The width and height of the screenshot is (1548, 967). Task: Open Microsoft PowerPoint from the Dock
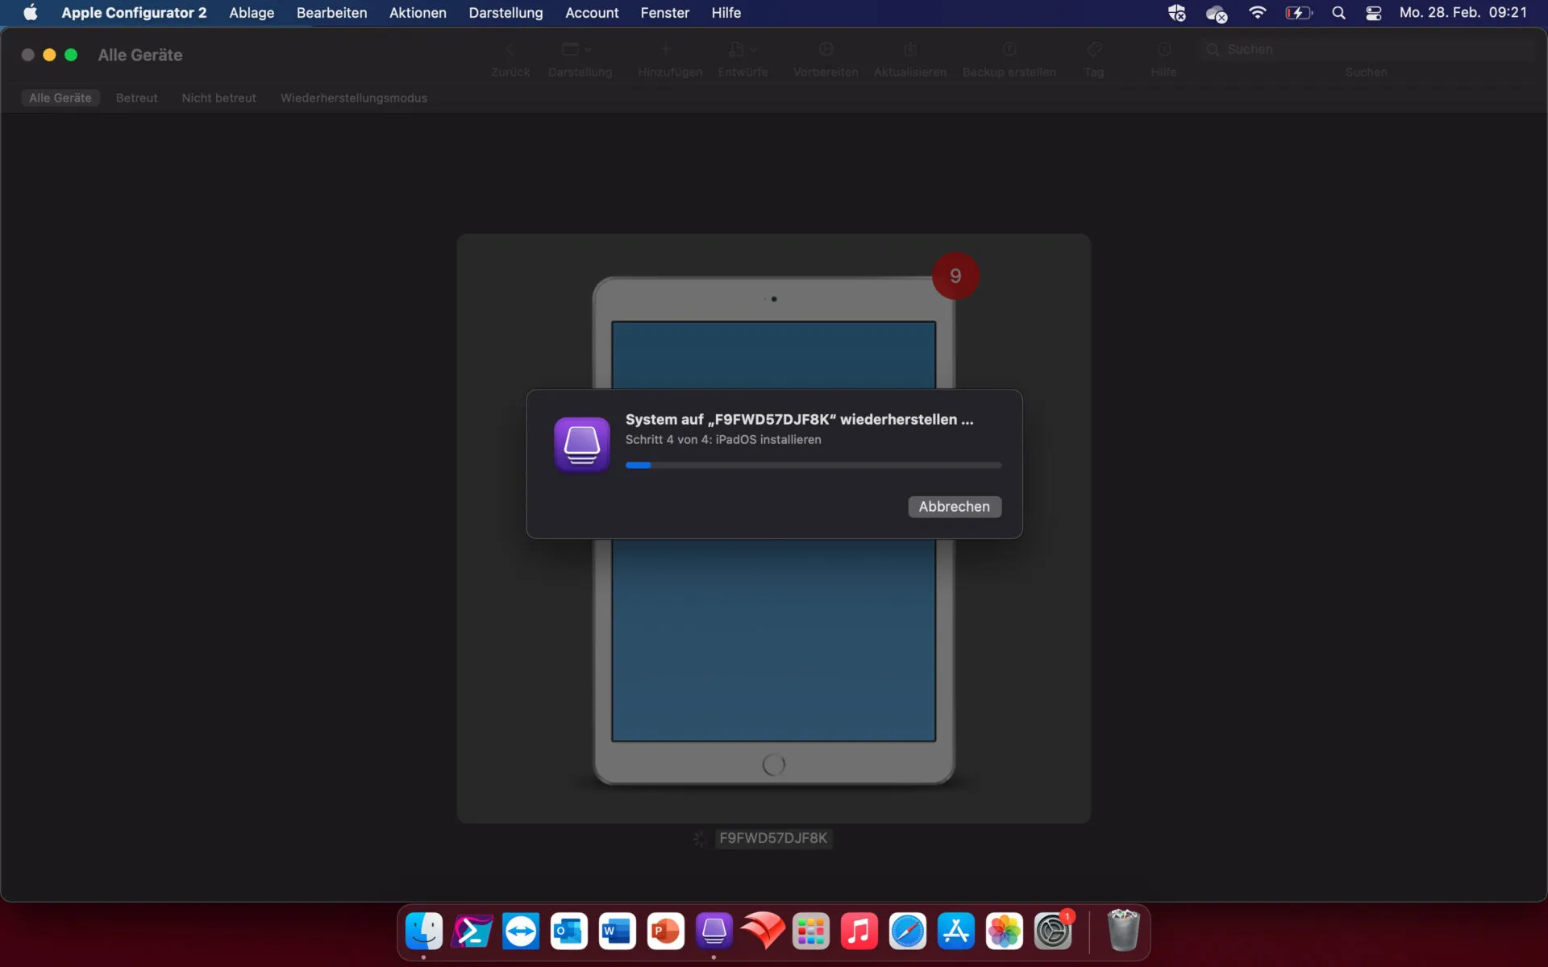pyautogui.click(x=665, y=932)
